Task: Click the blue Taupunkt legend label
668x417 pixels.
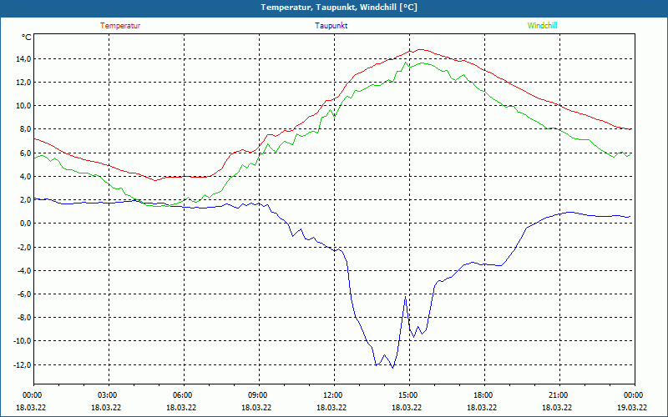Action: pyautogui.click(x=331, y=26)
